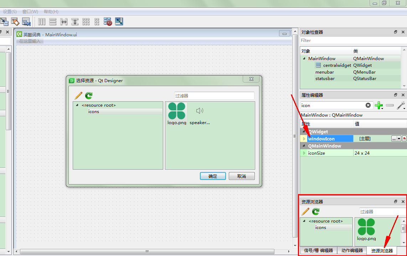This screenshot has height=256, width=407.
Task: Click the red reset arrow for windowIcon
Action: (405, 139)
